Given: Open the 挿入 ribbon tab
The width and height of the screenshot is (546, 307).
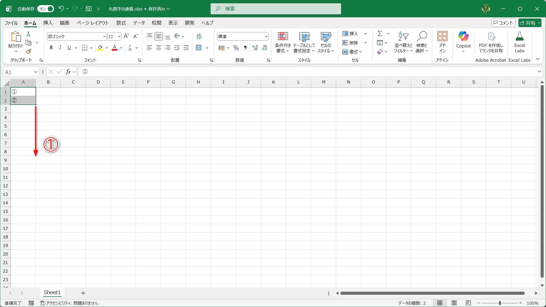Looking at the screenshot, I should point(48,23).
